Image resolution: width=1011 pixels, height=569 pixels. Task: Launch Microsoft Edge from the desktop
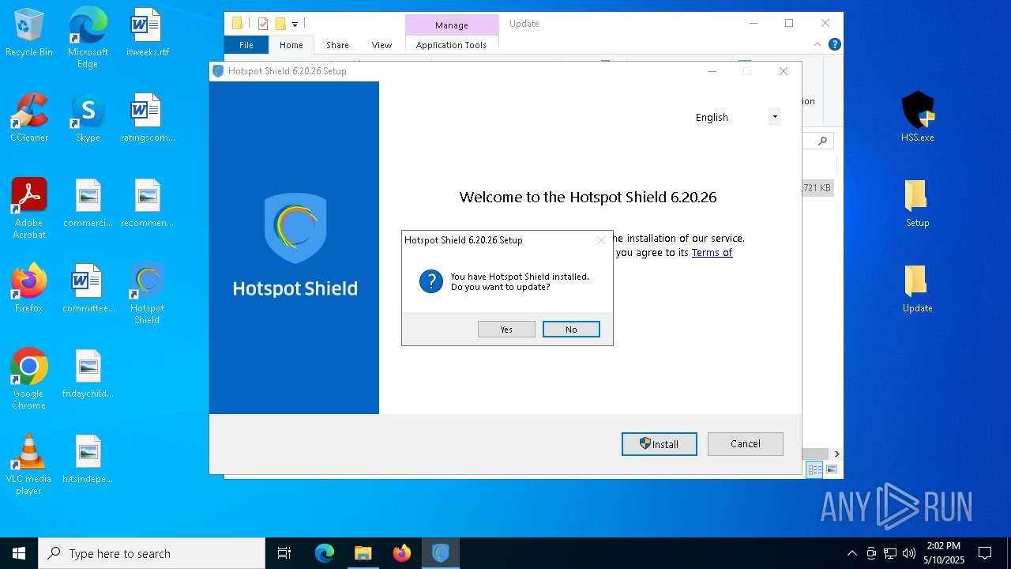pos(88,38)
